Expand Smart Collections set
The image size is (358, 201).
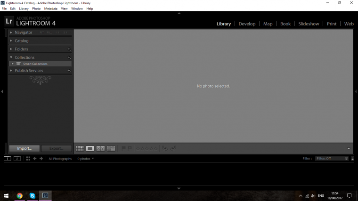pos(13,64)
